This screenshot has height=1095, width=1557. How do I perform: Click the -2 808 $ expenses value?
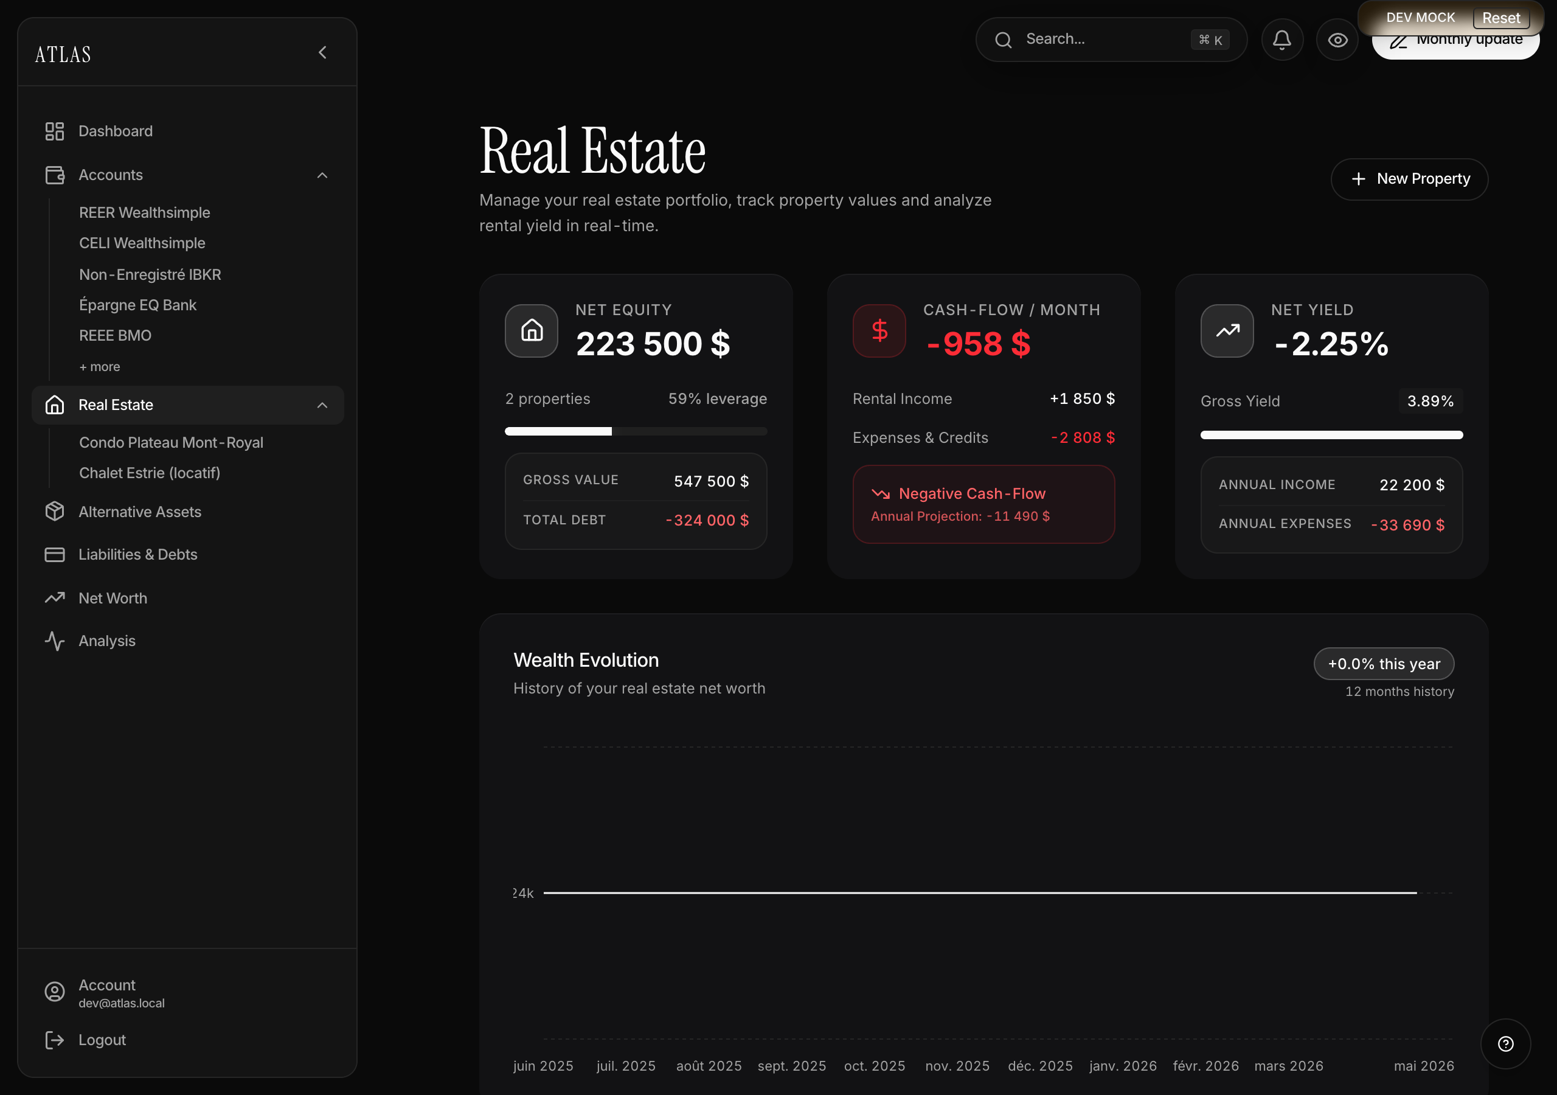pos(1083,437)
